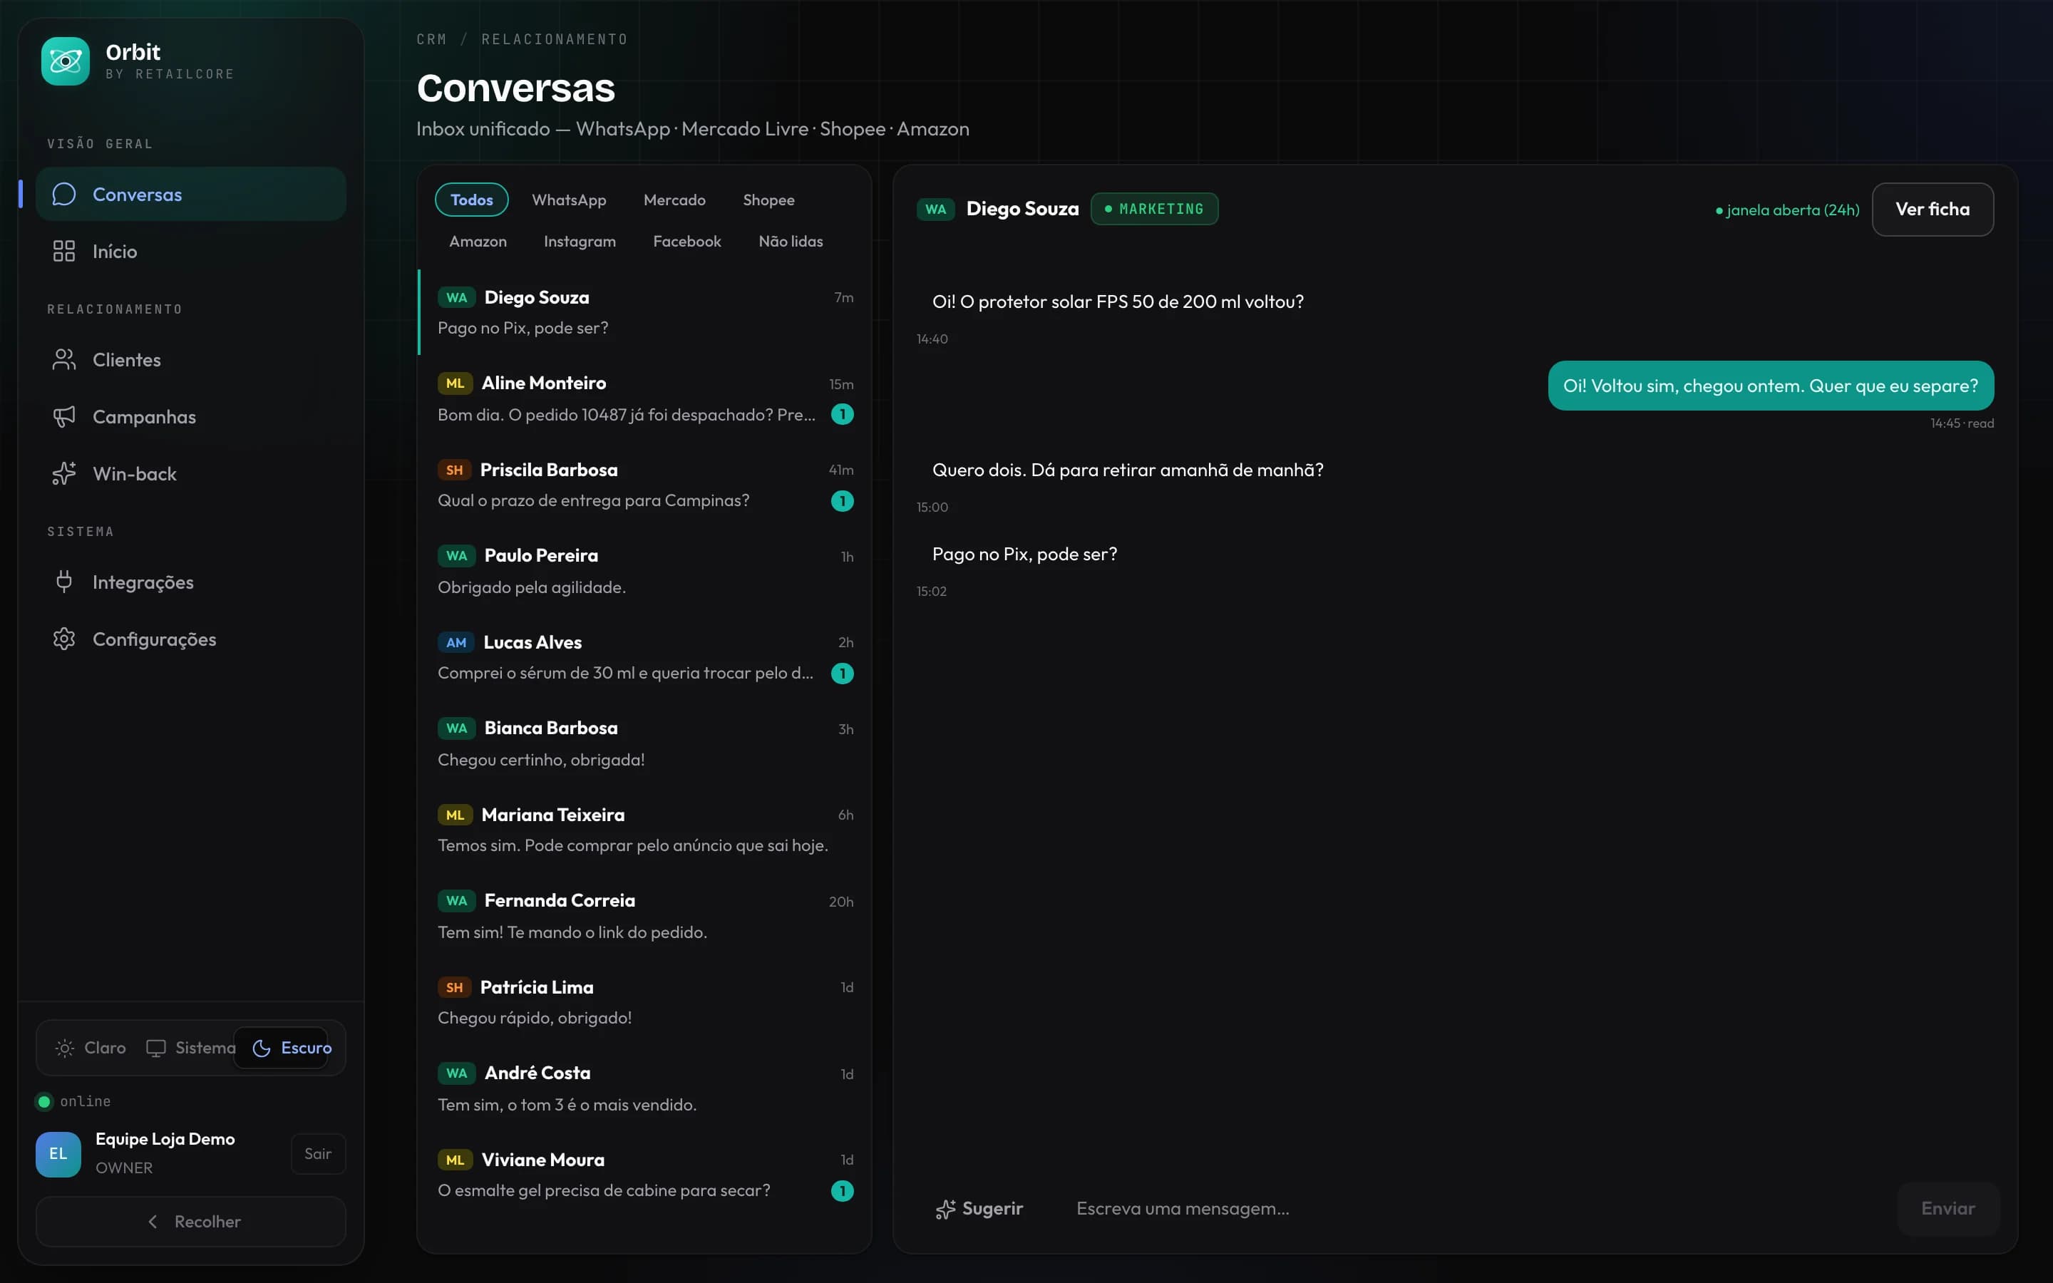Screen dimensions: 2053x1283
Task: Click the Sugerir button
Action: (979, 1208)
